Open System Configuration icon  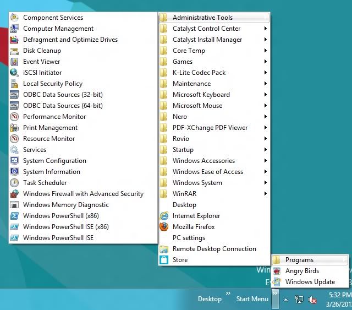coord(14,161)
